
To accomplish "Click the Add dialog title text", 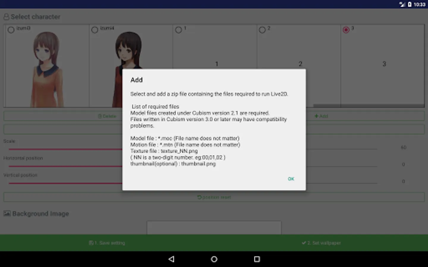I will pyautogui.click(x=136, y=80).
